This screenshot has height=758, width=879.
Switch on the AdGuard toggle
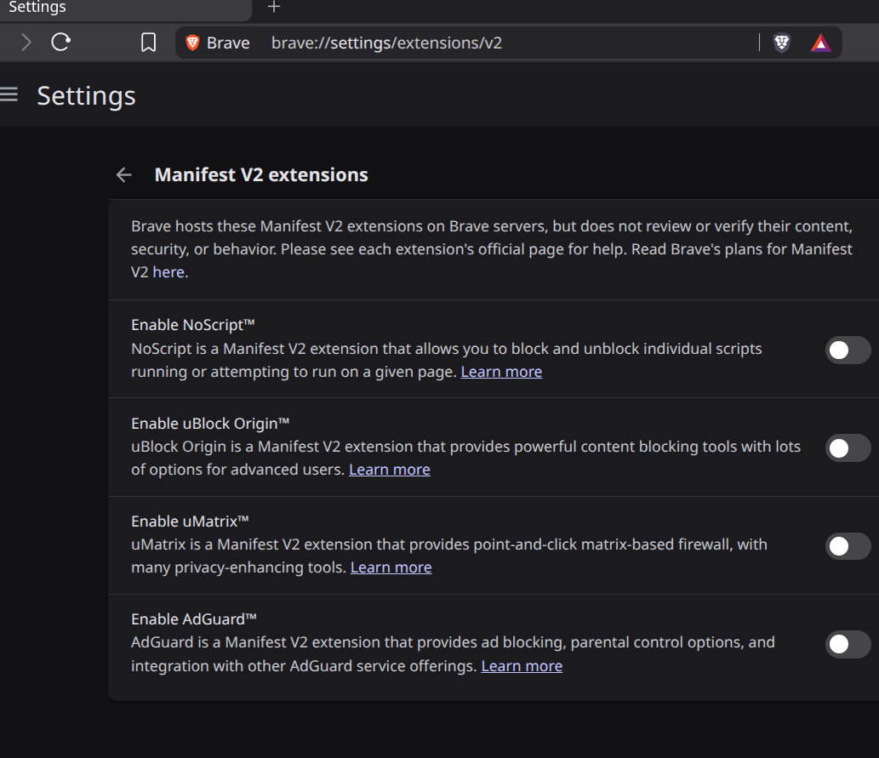(x=848, y=644)
